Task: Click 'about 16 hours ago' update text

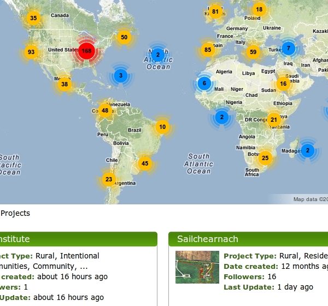Action: (x=69, y=297)
